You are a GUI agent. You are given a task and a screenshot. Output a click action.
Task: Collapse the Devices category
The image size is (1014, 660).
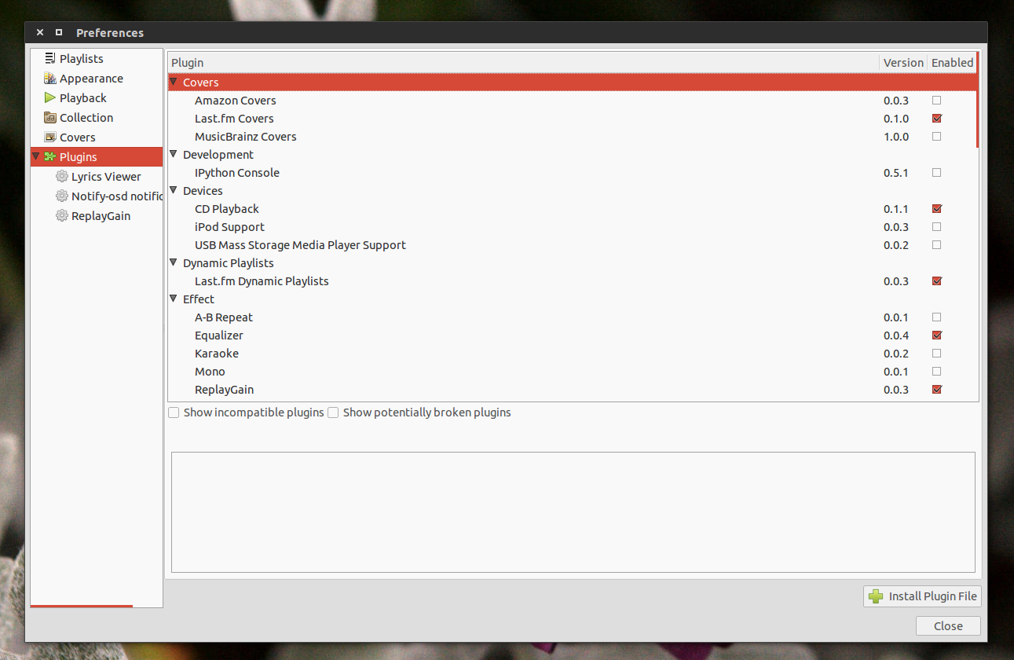(x=174, y=190)
